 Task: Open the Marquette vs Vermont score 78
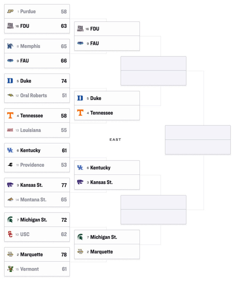[64, 254]
